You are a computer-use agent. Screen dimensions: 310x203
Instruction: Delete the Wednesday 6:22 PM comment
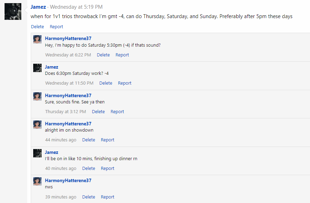103,55
